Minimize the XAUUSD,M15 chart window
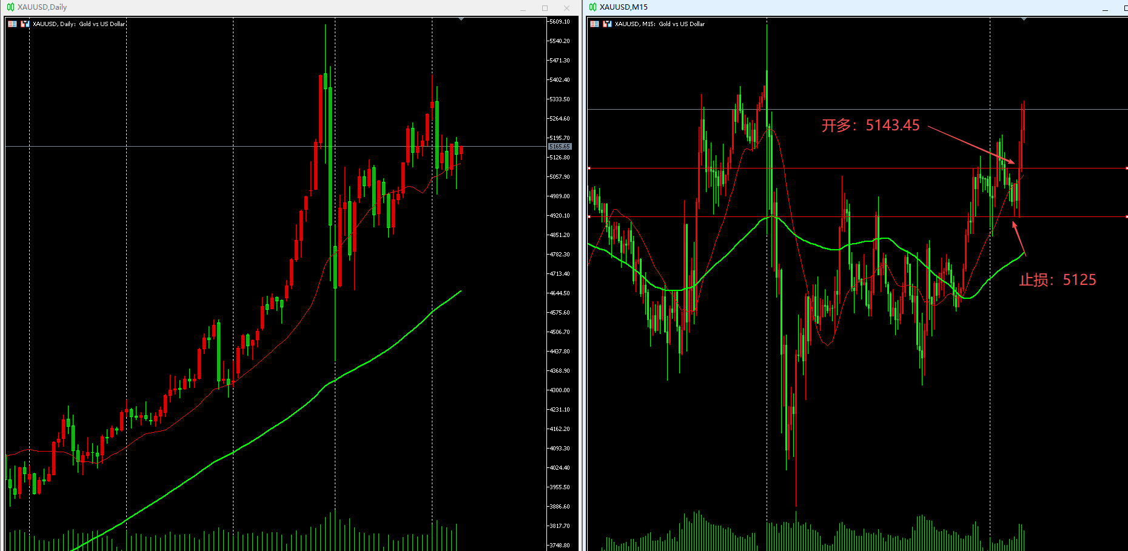This screenshot has width=1128, height=551. (1105, 8)
